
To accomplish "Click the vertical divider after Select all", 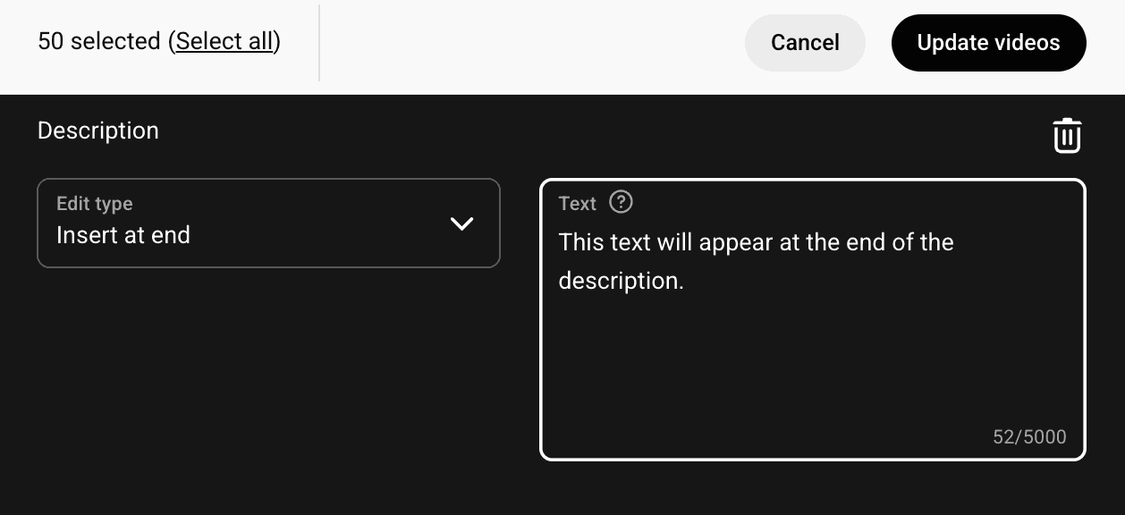I will [x=319, y=42].
